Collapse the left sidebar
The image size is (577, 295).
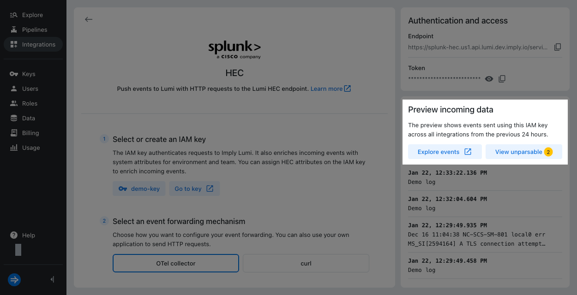tap(52, 279)
